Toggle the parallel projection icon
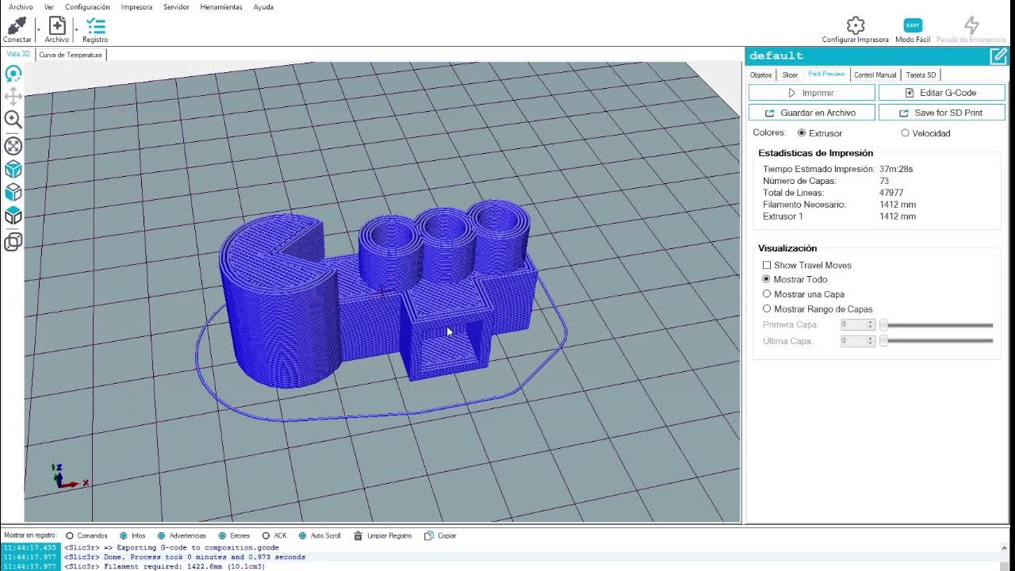Screen dimensions: 1015x571 (x=13, y=242)
